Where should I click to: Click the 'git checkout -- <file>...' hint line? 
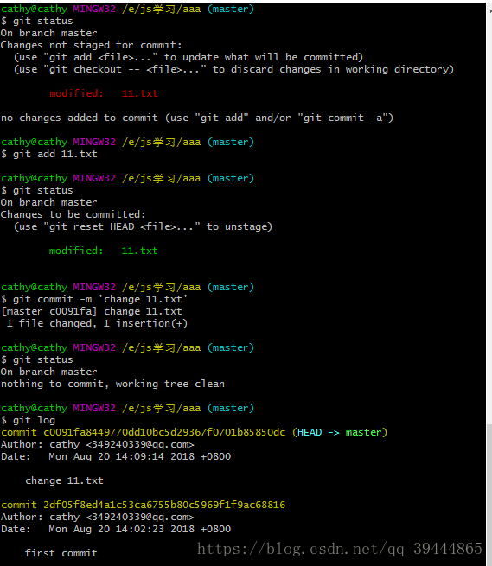(233, 69)
